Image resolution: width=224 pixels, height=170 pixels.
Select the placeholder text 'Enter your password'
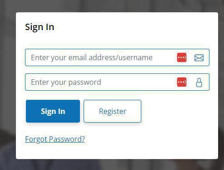(x=66, y=82)
